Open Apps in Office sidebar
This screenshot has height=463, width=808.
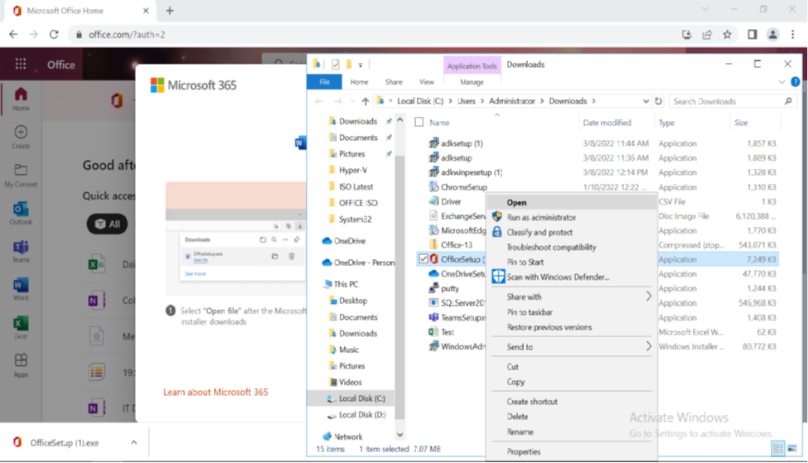tap(21, 365)
